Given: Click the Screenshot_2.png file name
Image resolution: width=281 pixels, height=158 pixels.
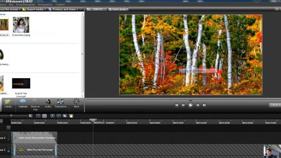Looking at the screenshot, I should click(x=21, y=35).
